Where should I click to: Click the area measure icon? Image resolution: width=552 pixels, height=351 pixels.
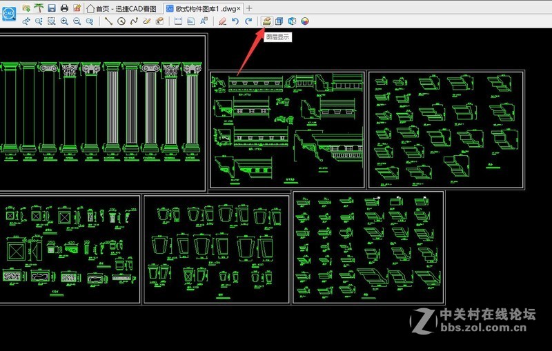pyautogui.click(x=191, y=21)
